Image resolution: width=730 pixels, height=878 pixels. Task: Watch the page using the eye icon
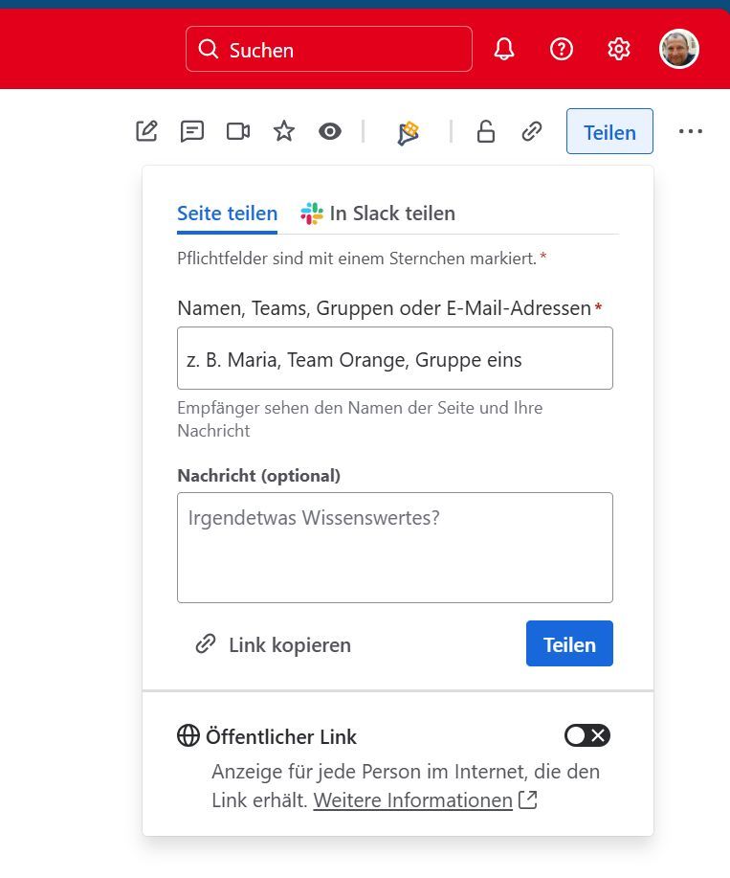point(329,131)
